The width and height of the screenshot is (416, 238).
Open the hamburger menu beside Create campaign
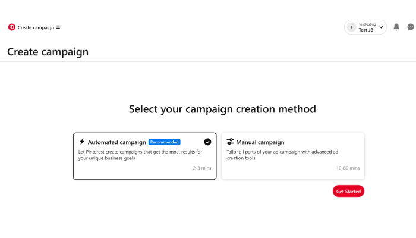coord(58,27)
